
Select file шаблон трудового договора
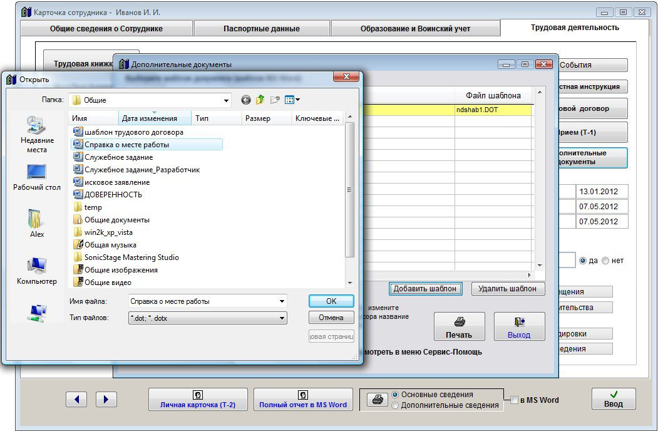coord(128,132)
